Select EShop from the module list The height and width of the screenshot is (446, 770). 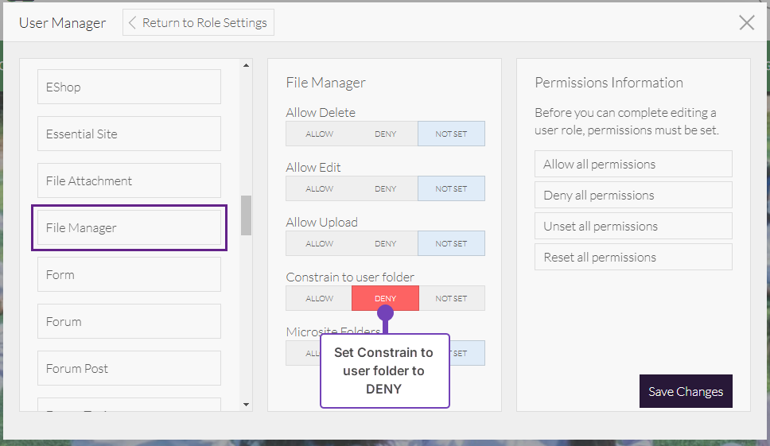coord(129,87)
